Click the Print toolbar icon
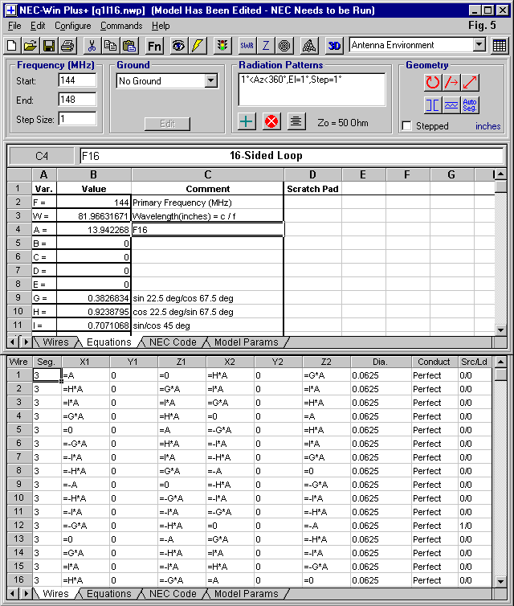The image size is (514, 606). pos(67,45)
